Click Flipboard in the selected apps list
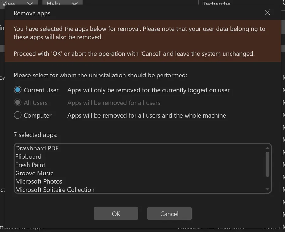This screenshot has height=232, width=285. point(28,156)
